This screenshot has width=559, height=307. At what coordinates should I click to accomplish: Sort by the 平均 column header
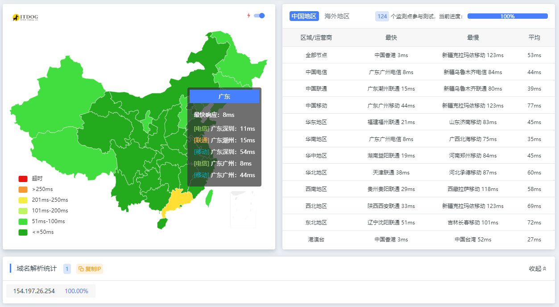pyautogui.click(x=534, y=37)
